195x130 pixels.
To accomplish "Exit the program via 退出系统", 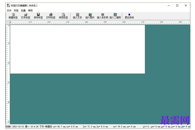I will click(129, 16).
